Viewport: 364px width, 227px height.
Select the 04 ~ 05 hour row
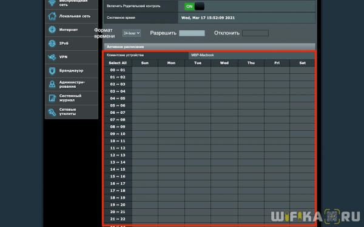(118, 99)
